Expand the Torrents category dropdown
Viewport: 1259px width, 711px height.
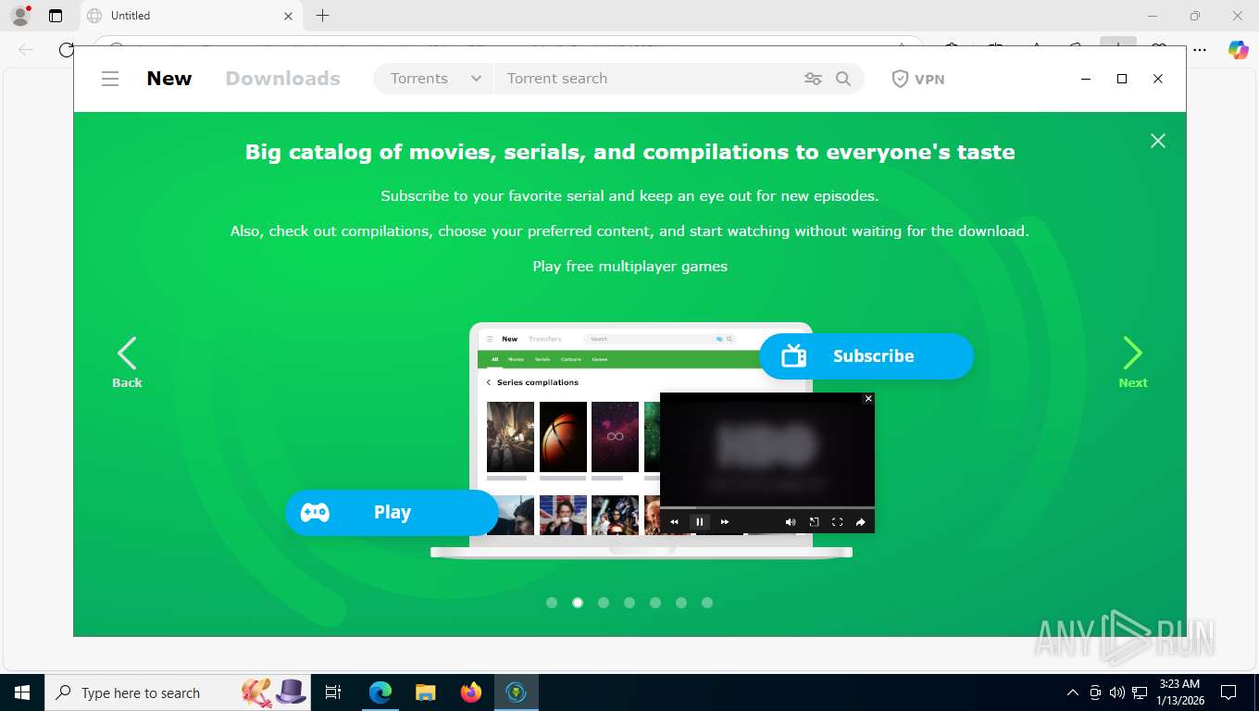click(x=435, y=79)
